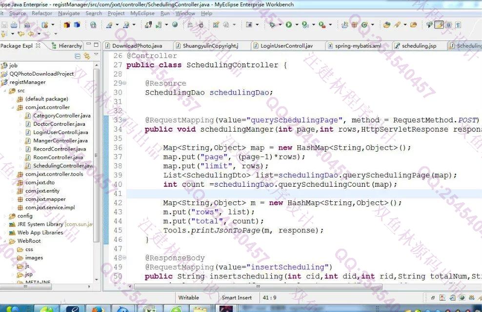Image resolution: width=482 pixels, height=312 pixels.
Task: Maximize the Package Explorer panel
Action: click(x=96, y=44)
